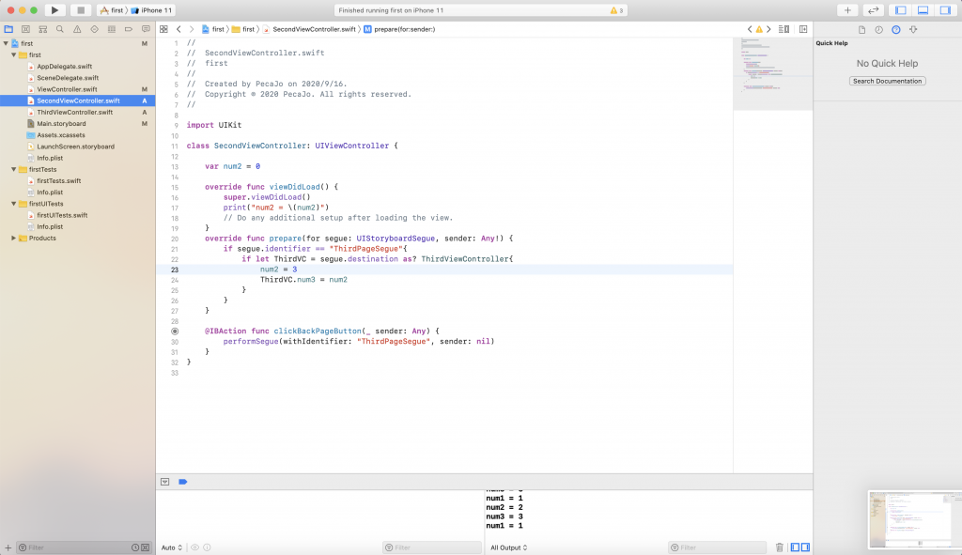Open ViewController.swift in navigator
Image resolution: width=962 pixels, height=555 pixels.
tap(67, 89)
